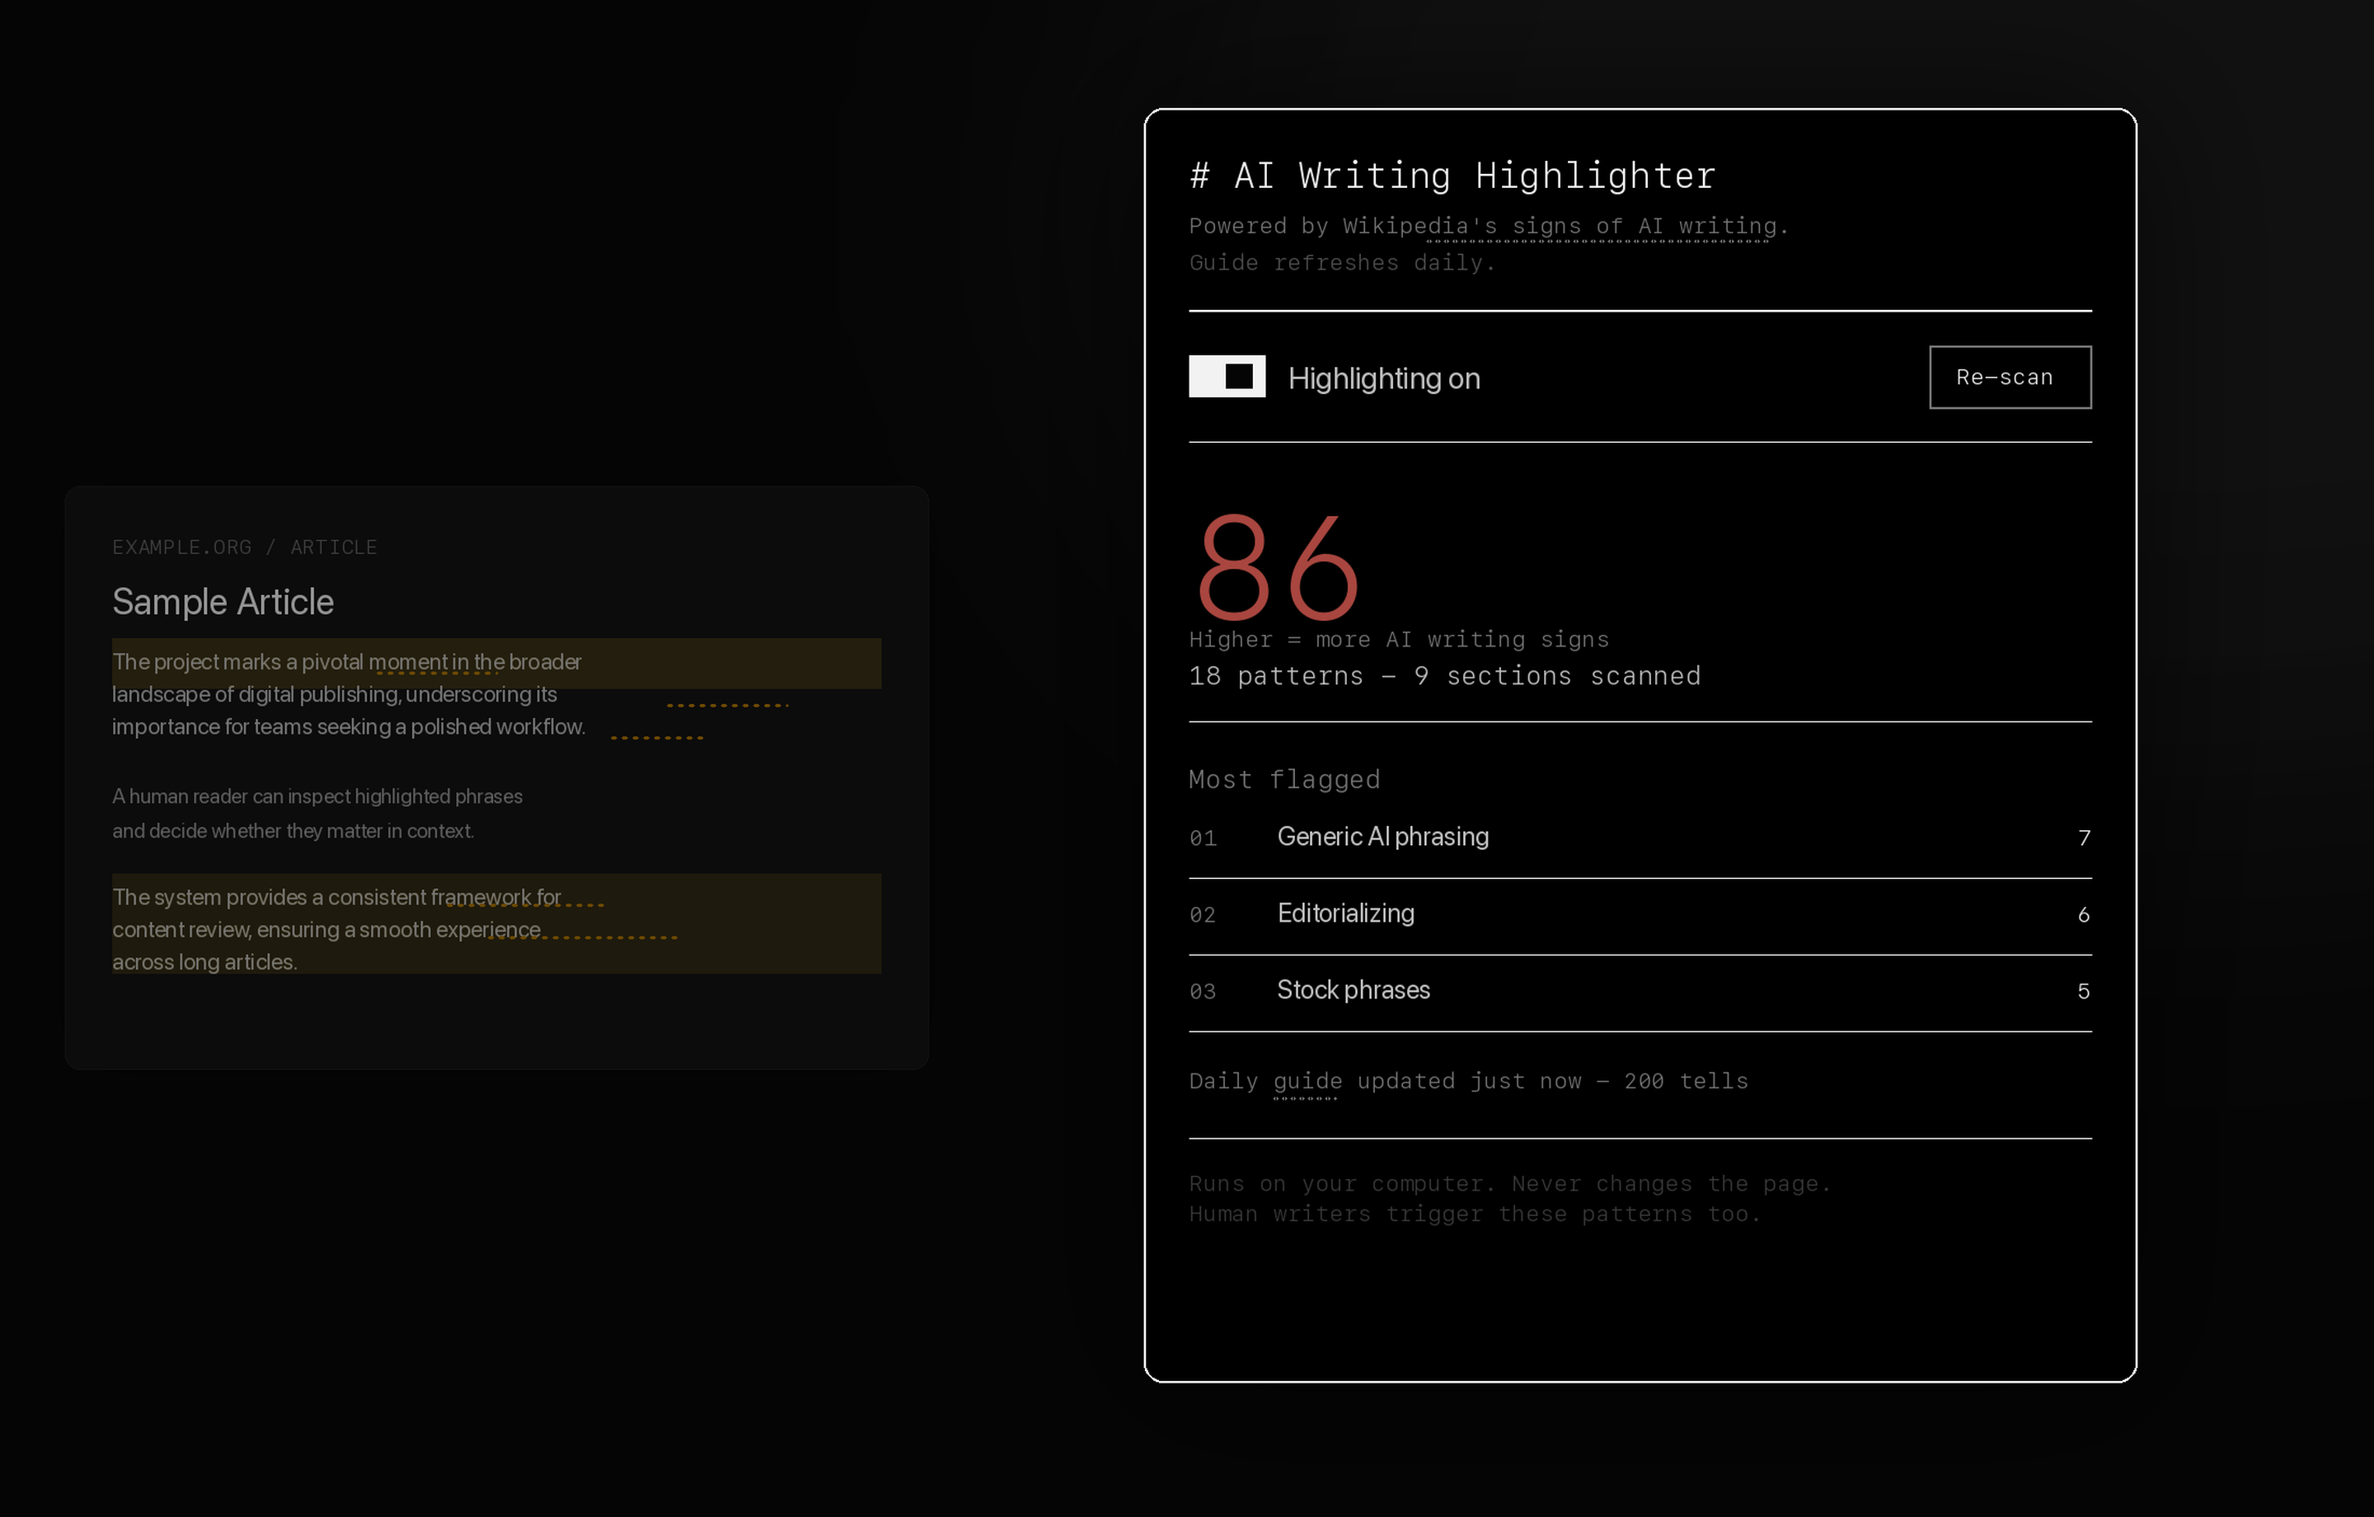The image size is (2374, 1517).
Task: Open the Daily guide link
Action: pos(1307,1081)
